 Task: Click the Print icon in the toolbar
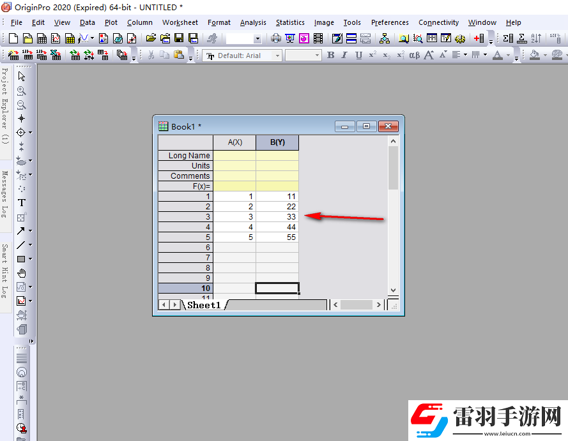coord(275,39)
